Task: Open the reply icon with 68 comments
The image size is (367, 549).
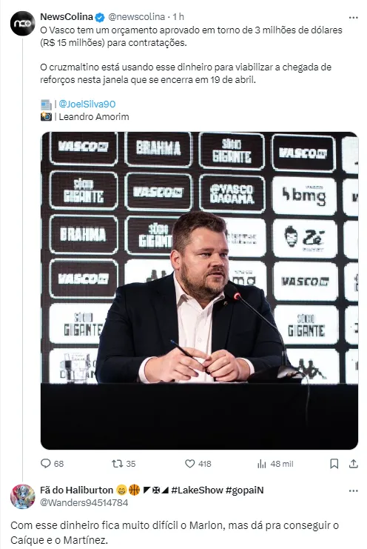Action: pos(46,464)
